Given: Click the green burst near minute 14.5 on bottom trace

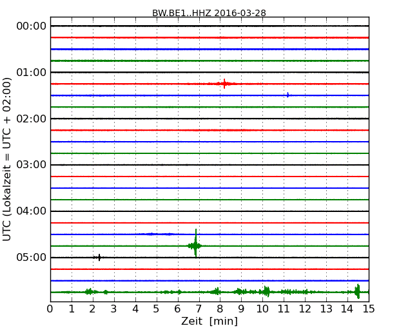Looking at the screenshot, I should (358, 291).
